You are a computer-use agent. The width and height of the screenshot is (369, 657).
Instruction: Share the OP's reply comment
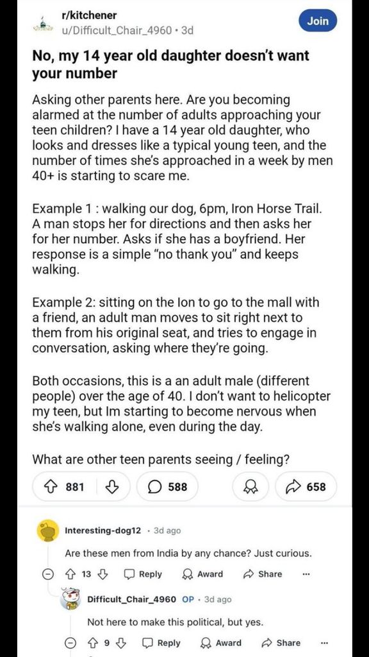pos(281,643)
